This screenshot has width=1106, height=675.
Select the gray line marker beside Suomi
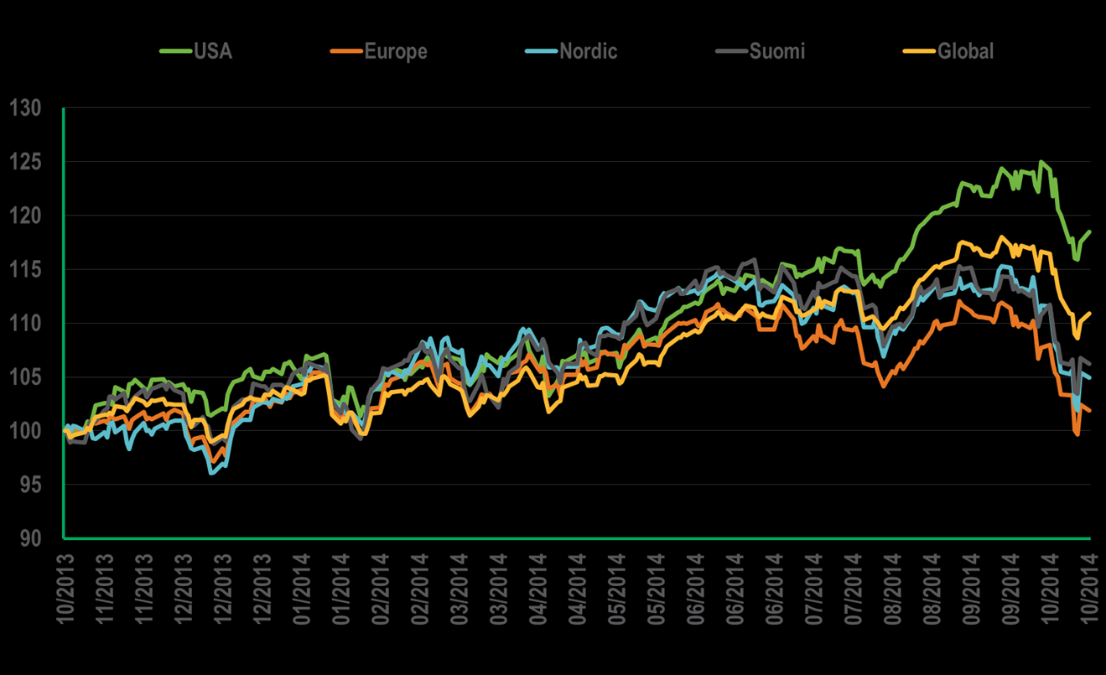point(732,52)
